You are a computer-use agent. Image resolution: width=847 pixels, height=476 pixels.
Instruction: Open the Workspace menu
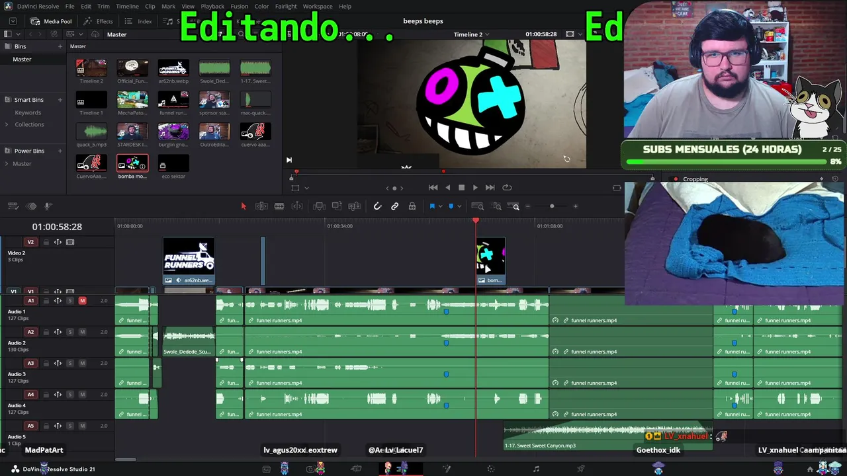point(318,6)
